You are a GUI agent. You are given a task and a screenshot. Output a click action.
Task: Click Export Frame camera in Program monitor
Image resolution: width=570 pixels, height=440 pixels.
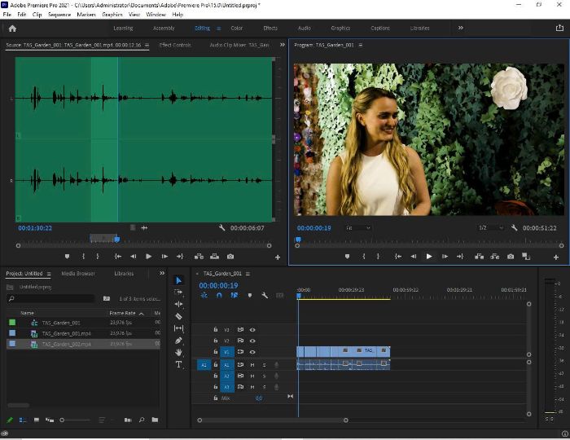[511, 257]
